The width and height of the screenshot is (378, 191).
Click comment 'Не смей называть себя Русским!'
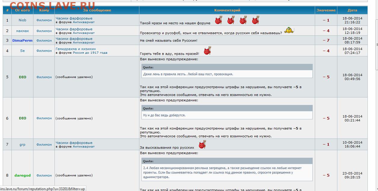point(169,40)
